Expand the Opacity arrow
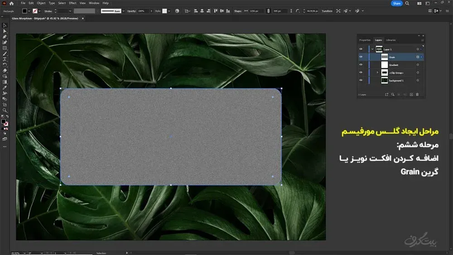 click(151, 11)
